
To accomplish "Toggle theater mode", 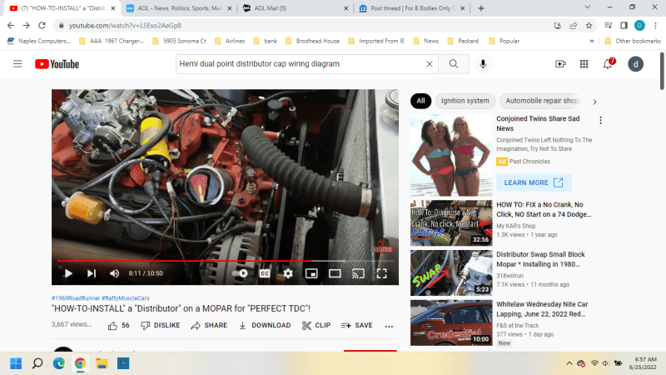I will tap(335, 273).
